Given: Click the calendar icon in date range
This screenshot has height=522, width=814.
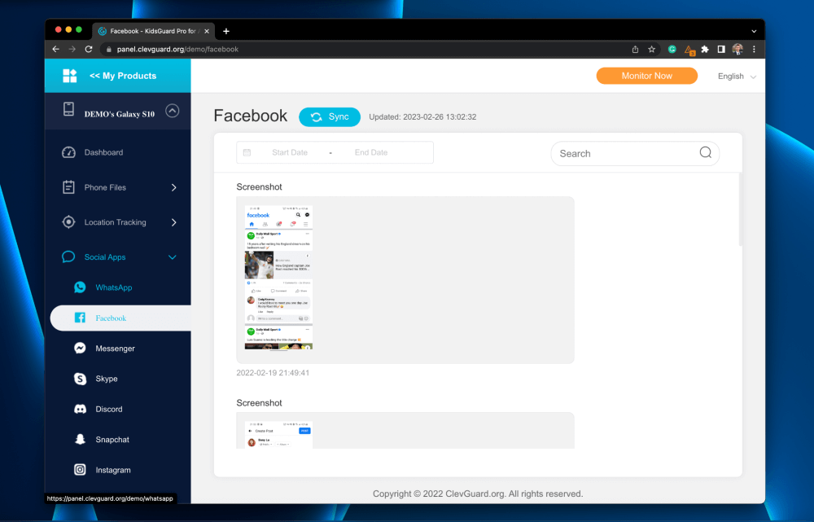Looking at the screenshot, I should 247,153.
